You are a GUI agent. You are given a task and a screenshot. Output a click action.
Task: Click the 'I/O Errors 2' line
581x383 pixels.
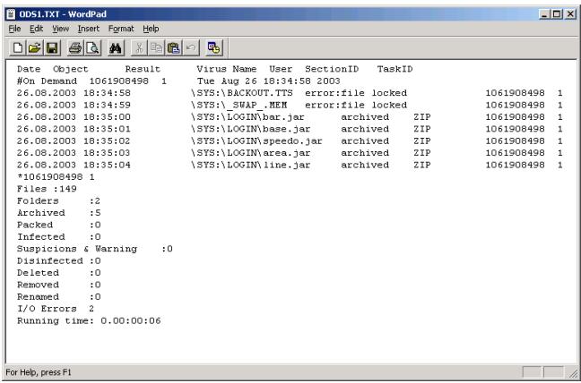pyautogui.click(x=56, y=309)
